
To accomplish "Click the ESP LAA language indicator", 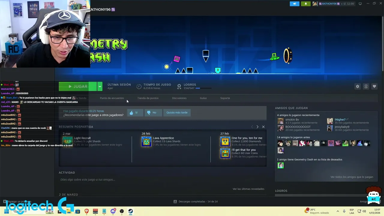I will click(352, 211).
